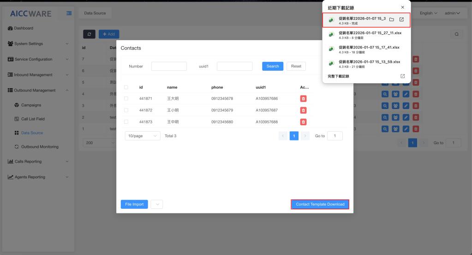Image resolution: width=472 pixels, height=255 pixels.
Task: Tick the checkbox for contact id 441871
Action: click(126, 98)
